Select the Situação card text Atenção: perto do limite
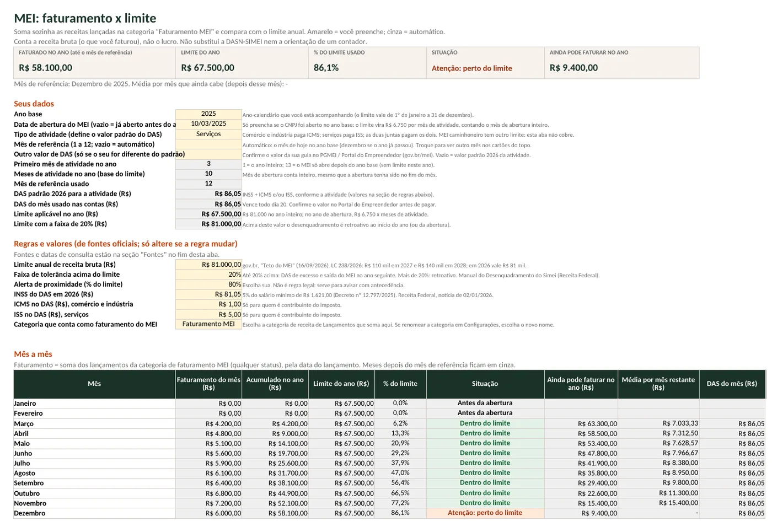The width and height of the screenshot is (772, 532). point(471,68)
